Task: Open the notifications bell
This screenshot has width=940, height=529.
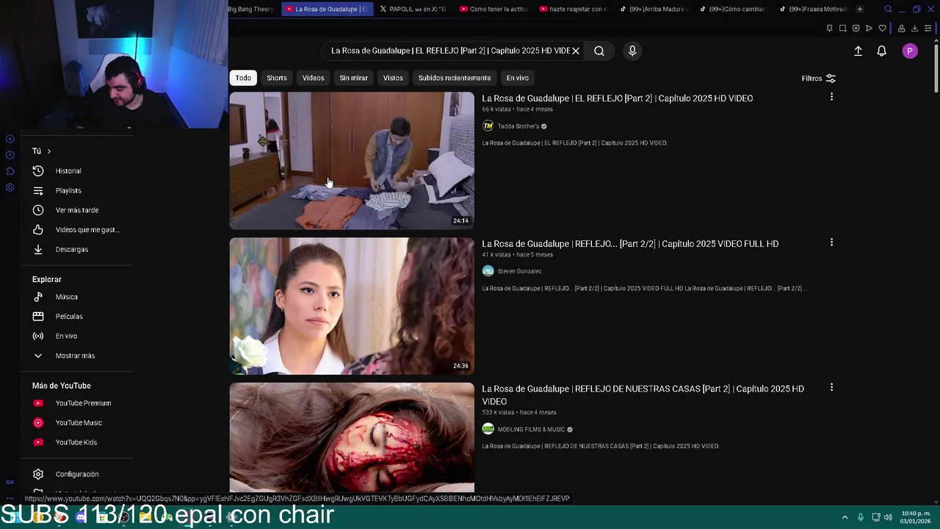Action: click(x=881, y=51)
